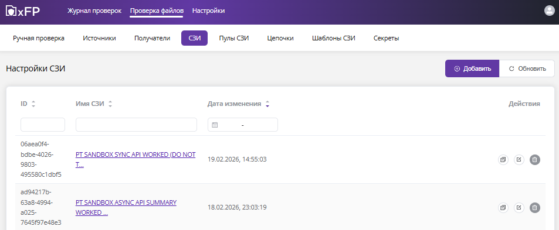Select ID ad94217b-63a8-4994-a025-7645f97e48e3

[x=41, y=208]
